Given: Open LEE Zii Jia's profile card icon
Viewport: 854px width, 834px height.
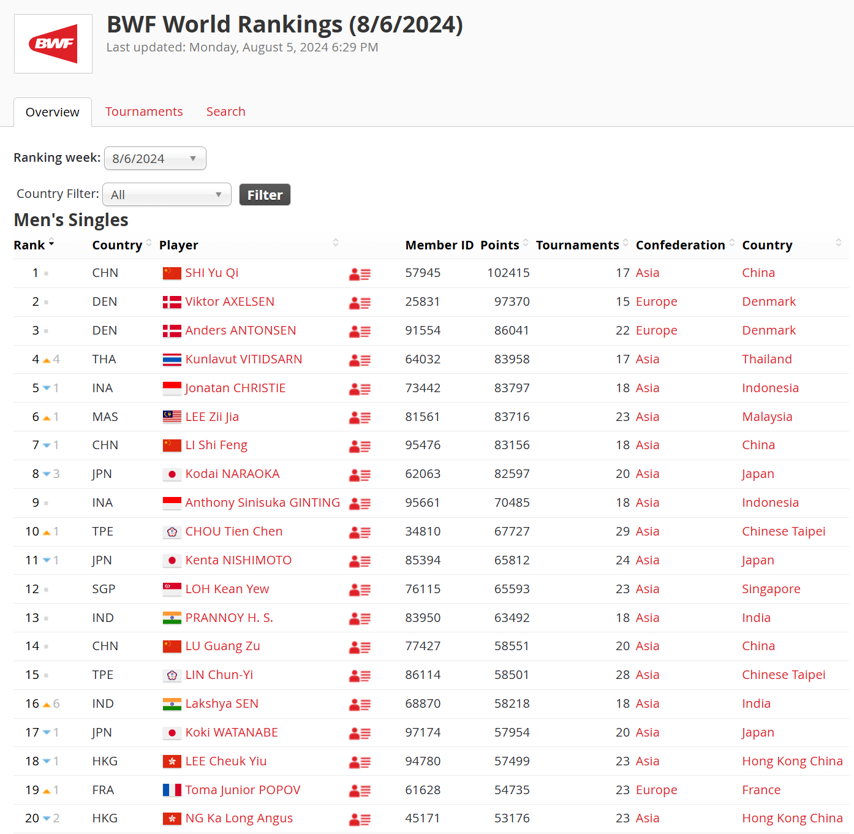Looking at the screenshot, I should click(x=360, y=418).
